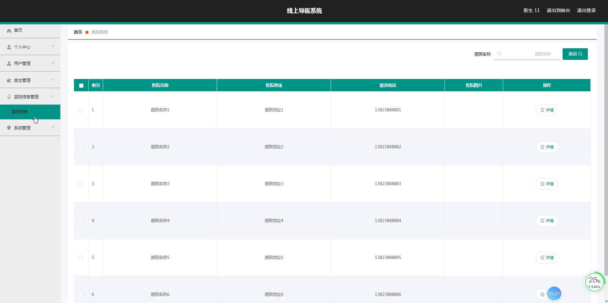Click the network speed 28% widget
The image size is (608, 303).
coord(594,282)
